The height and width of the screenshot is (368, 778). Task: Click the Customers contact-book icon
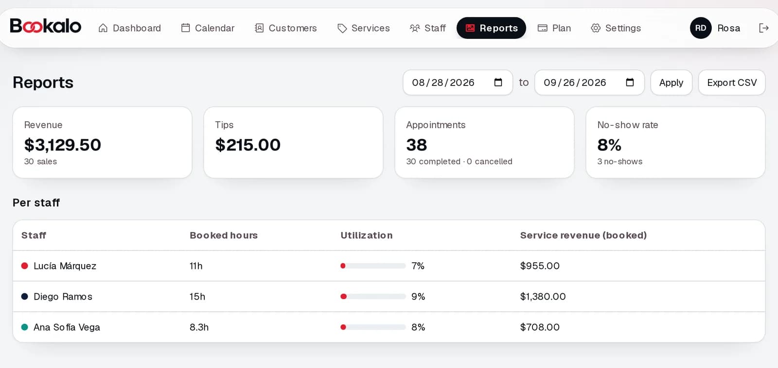click(x=259, y=28)
